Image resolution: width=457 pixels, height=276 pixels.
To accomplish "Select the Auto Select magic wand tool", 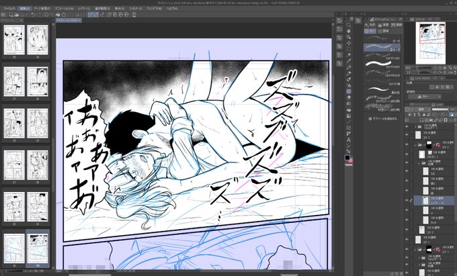I will [x=349, y=55].
